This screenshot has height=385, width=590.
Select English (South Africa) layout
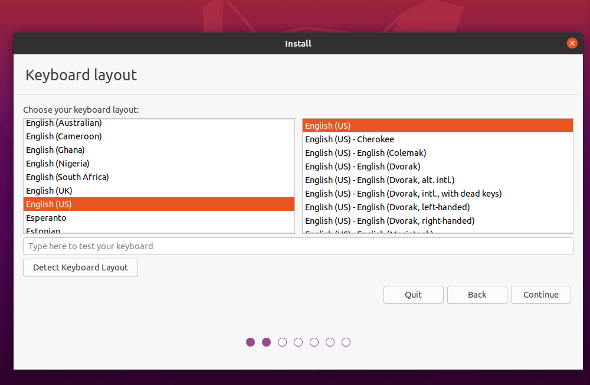point(159,177)
